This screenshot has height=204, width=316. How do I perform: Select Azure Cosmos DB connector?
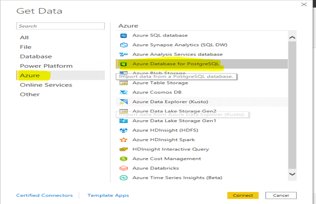click(202, 92)
